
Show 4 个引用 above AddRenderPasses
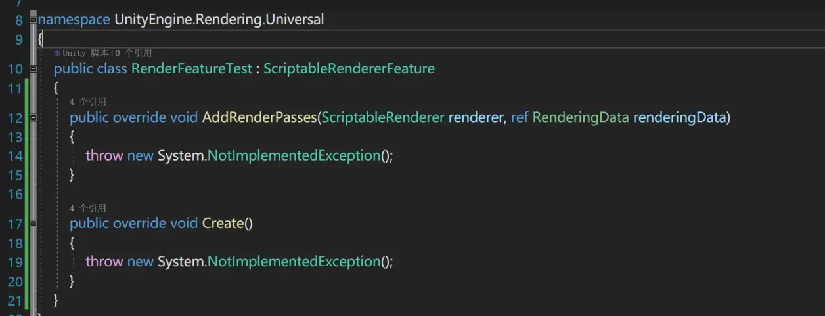tap(88, 102)
